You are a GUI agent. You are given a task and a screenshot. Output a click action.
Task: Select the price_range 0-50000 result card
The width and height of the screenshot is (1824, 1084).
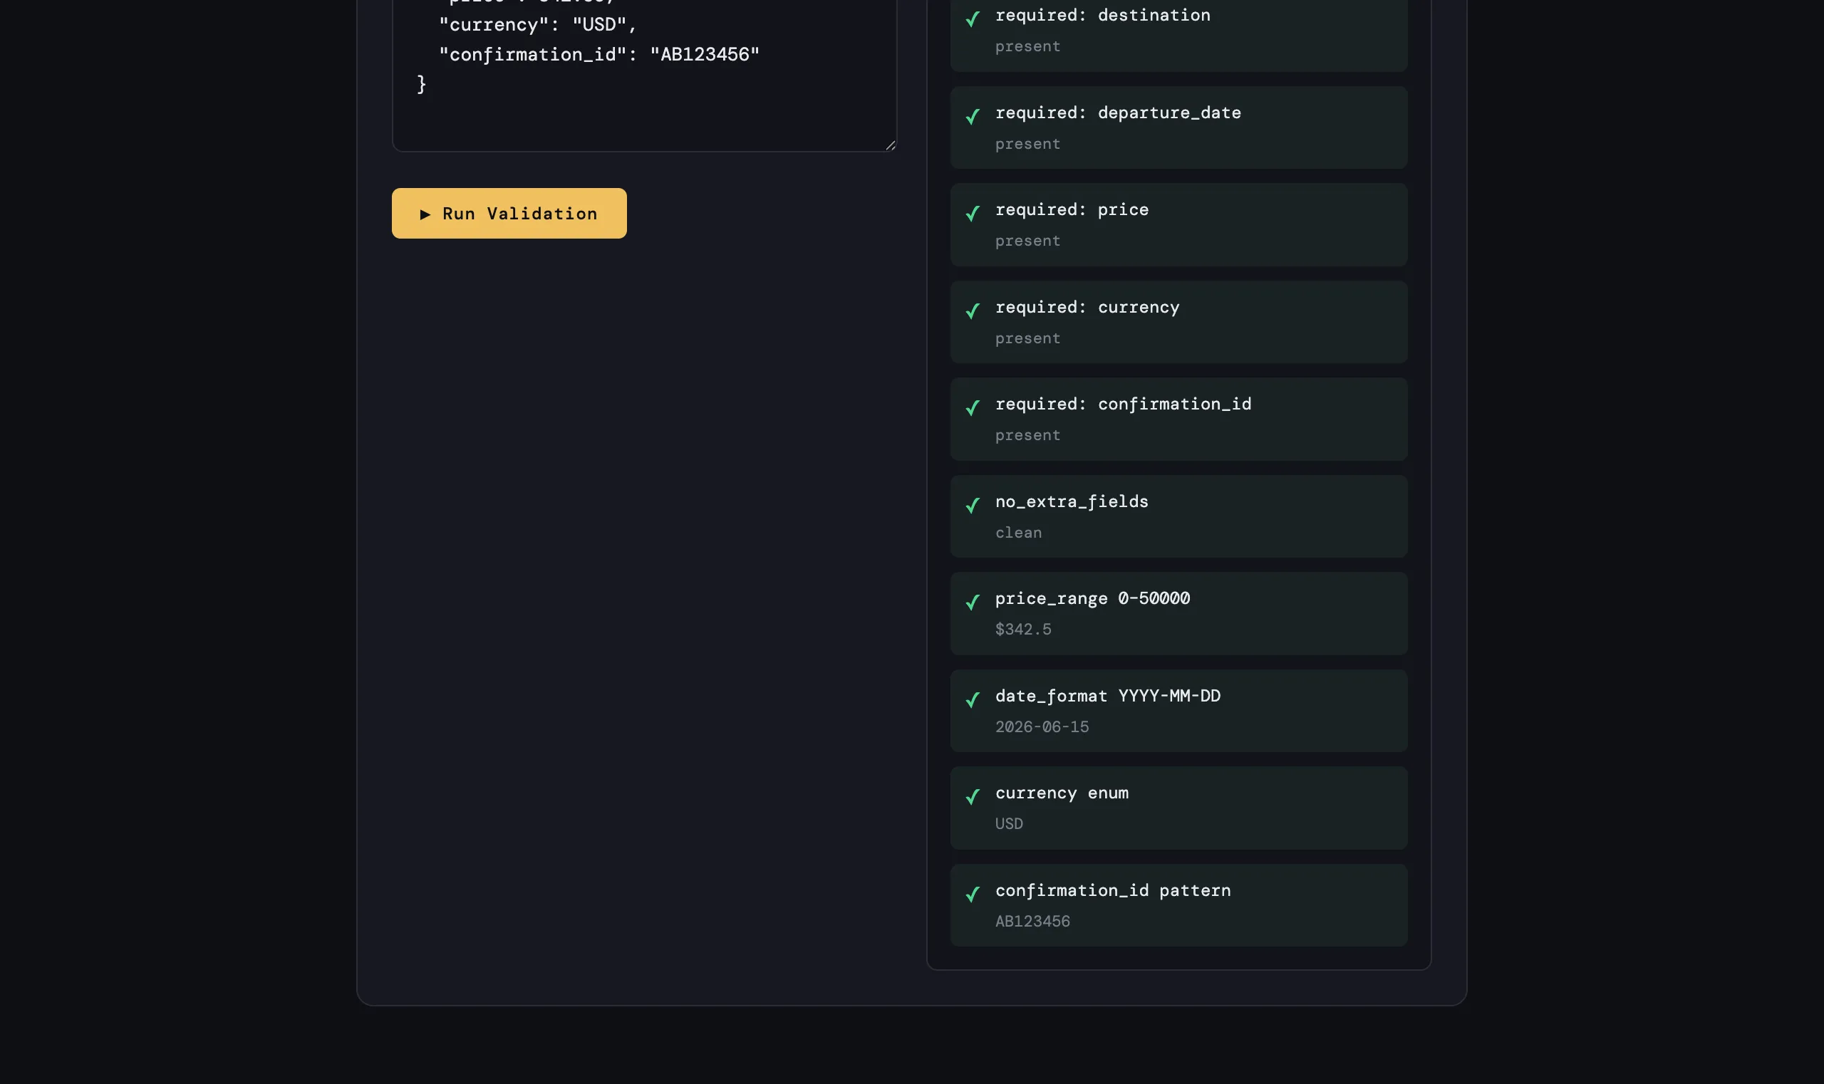coord(1177,613)
